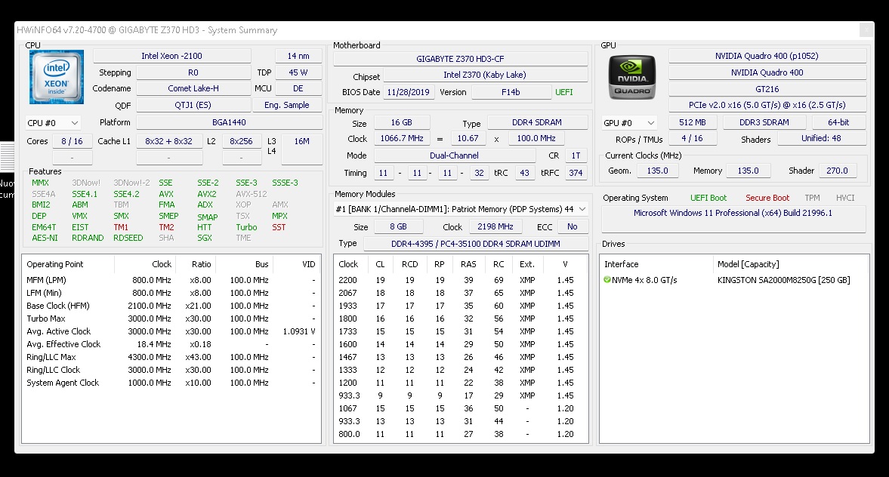
Task: Click the 'GIGABYTE Z370 HD3-CF' motherboard field
Action: click(x=461, y=59)
